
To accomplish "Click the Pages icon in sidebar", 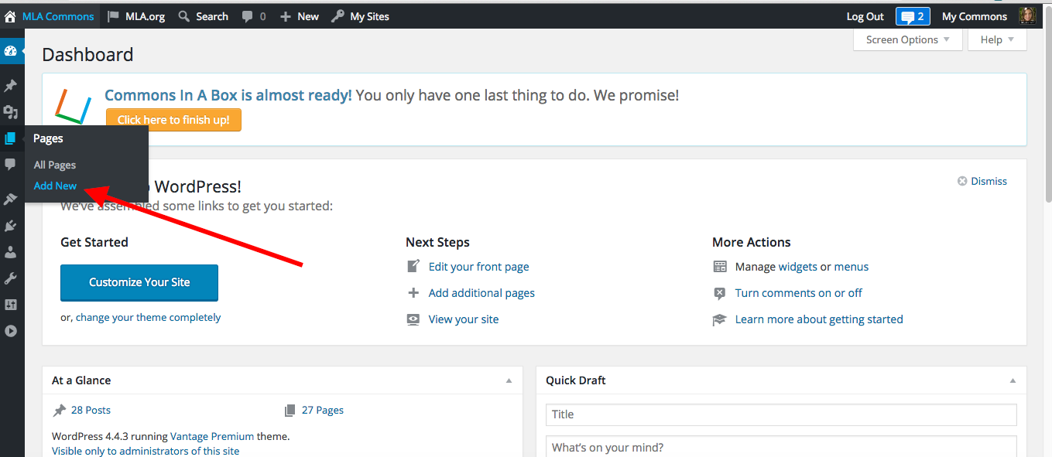I will click(11, 138).
